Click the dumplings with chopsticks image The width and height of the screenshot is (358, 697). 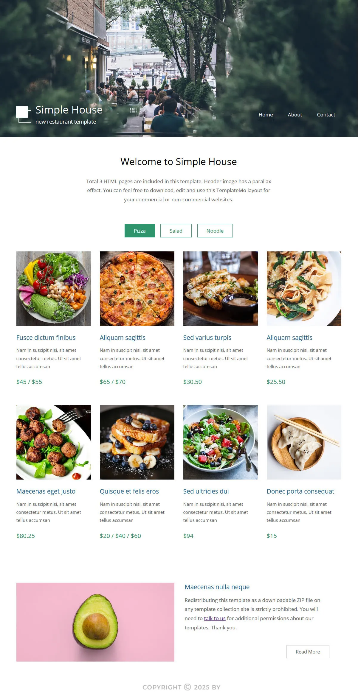tap(304, 442)
